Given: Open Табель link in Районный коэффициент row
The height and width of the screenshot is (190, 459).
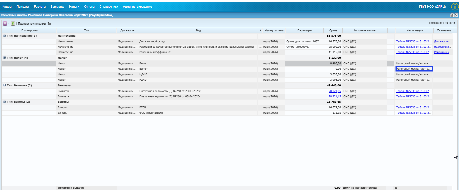Looking at the screenshot, I should (x=413, y=52).
